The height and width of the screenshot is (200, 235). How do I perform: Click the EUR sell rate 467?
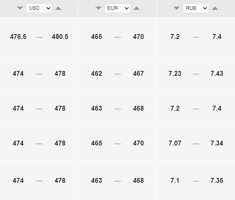[x=138, y=73]
